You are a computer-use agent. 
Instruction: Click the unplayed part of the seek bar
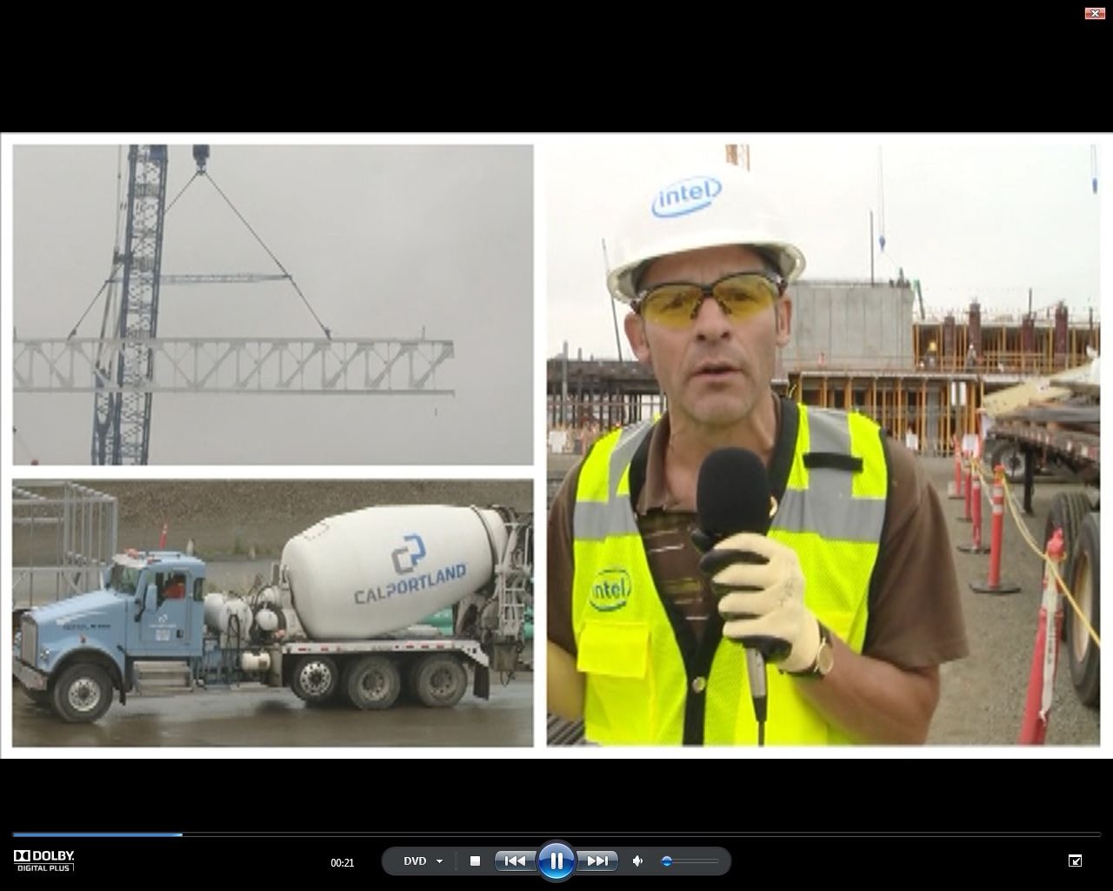coord(609,834)
